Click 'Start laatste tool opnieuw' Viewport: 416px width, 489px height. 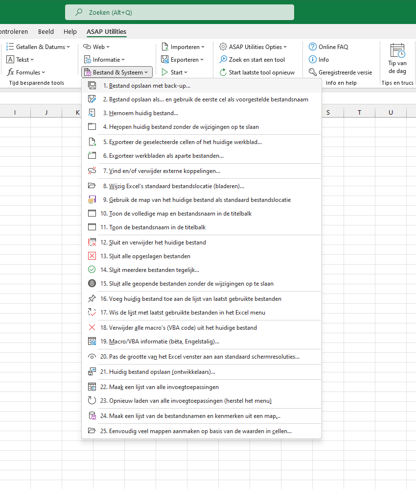257,73
